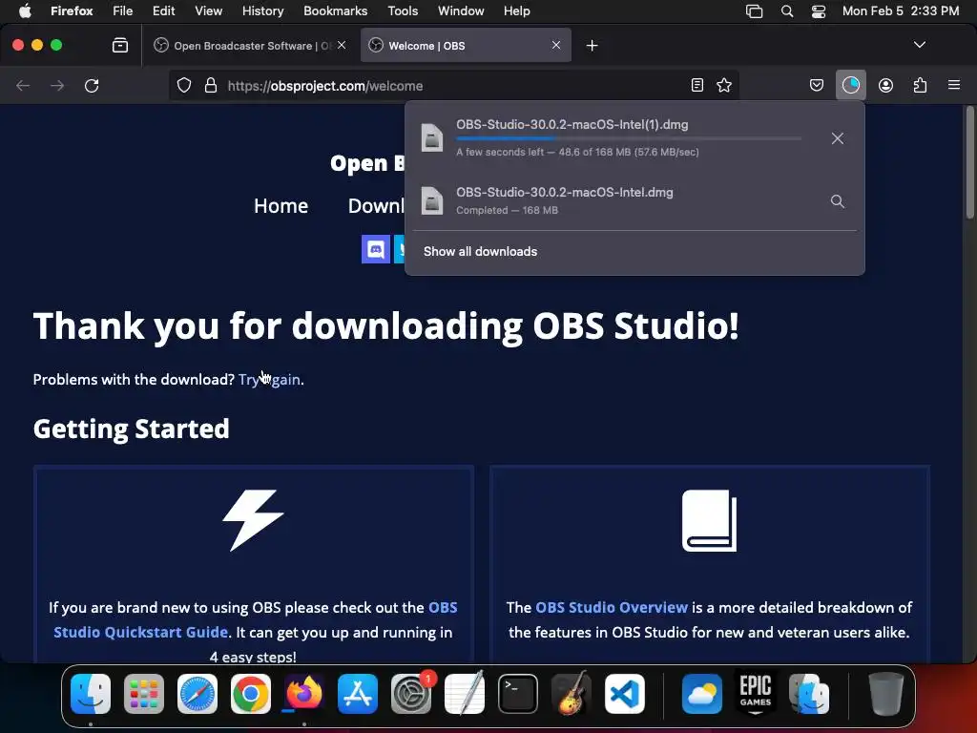Click the site security padlock icon

coord(211,85)
